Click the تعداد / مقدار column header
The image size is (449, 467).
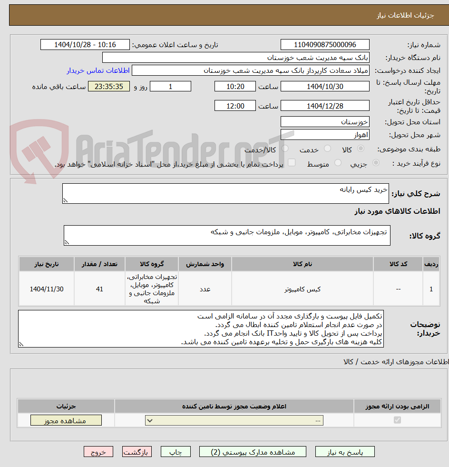coord(100,264)
